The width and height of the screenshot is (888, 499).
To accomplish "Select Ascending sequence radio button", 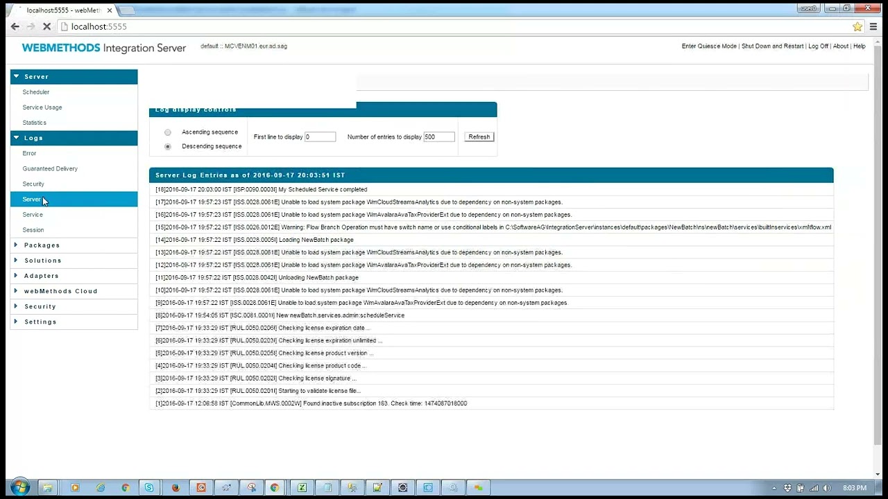I will 168,132.
